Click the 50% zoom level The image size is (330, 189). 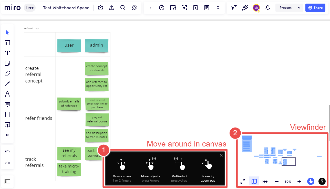click(x=288, y=182)
